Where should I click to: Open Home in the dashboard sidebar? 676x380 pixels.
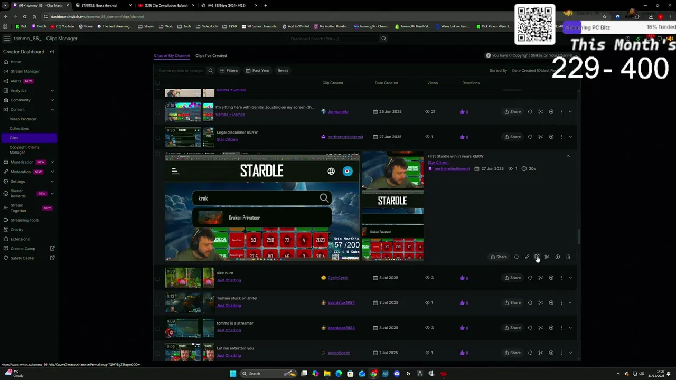pos(16,62)
